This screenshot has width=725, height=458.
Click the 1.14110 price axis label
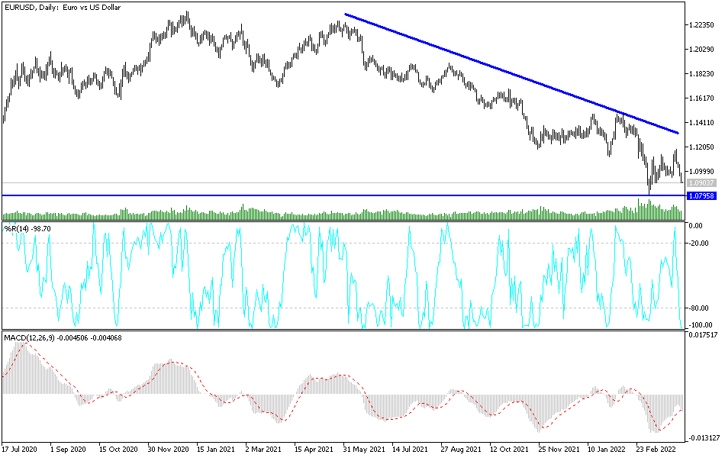tap(701, 123)
